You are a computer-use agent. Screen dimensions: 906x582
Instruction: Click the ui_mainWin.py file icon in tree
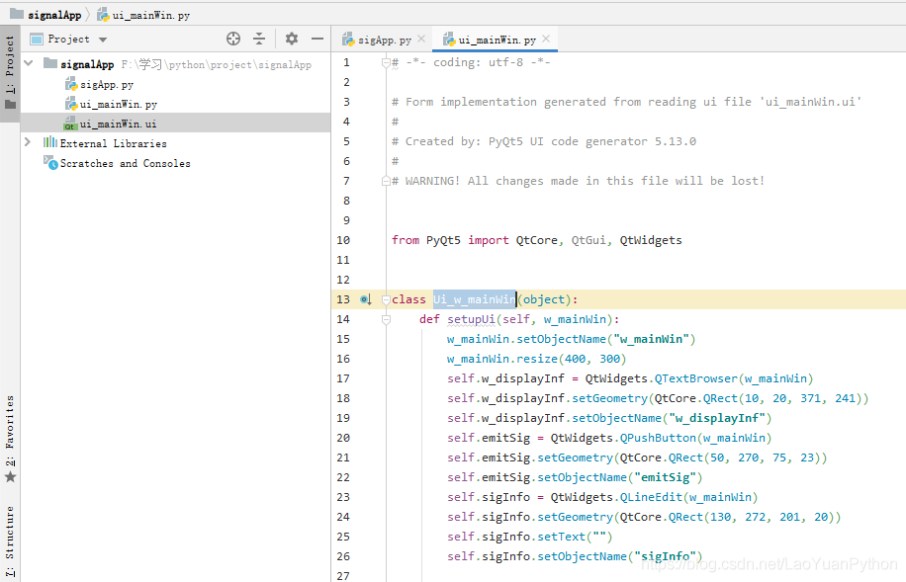[x=71, y=104]
